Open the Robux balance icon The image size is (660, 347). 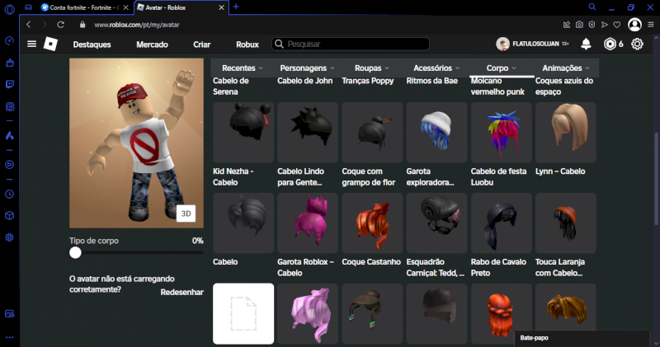click(610, 44)
